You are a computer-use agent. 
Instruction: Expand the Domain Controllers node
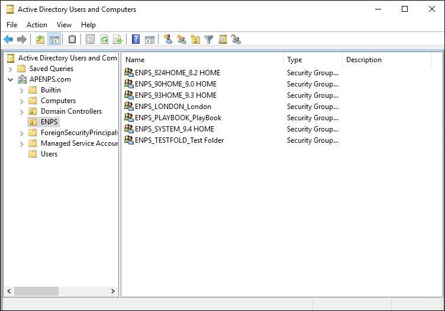tap(21, 112)
